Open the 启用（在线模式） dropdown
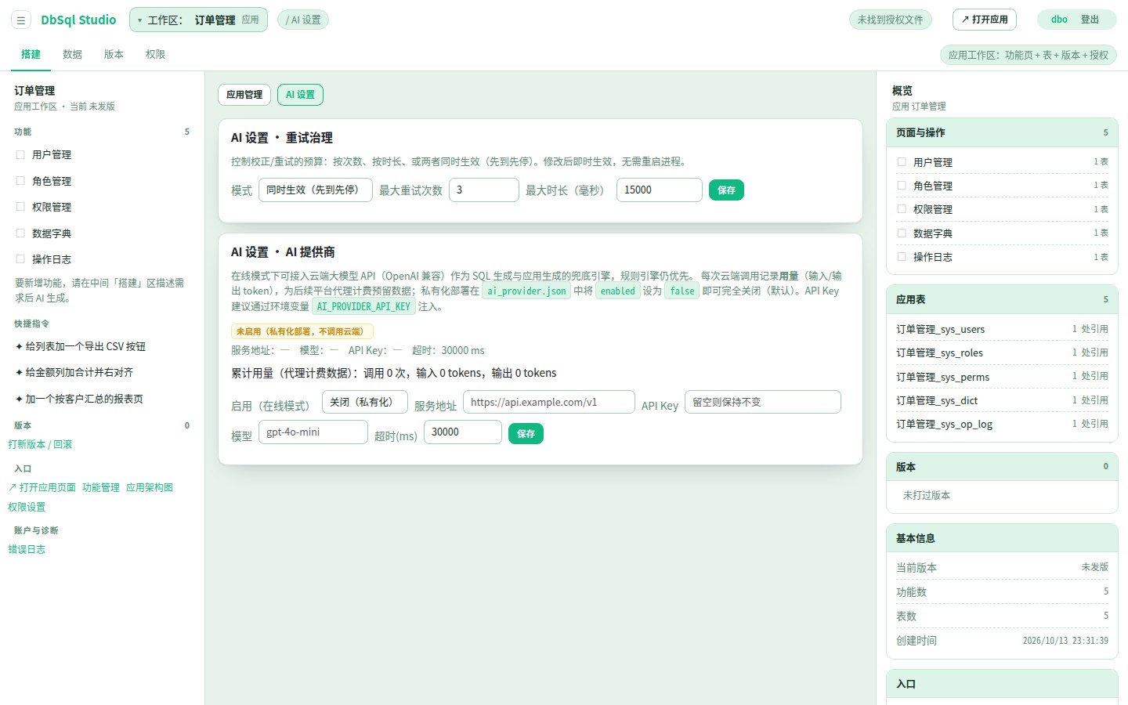The width and height of the screenshot is (1128, 705). point(365,402)
